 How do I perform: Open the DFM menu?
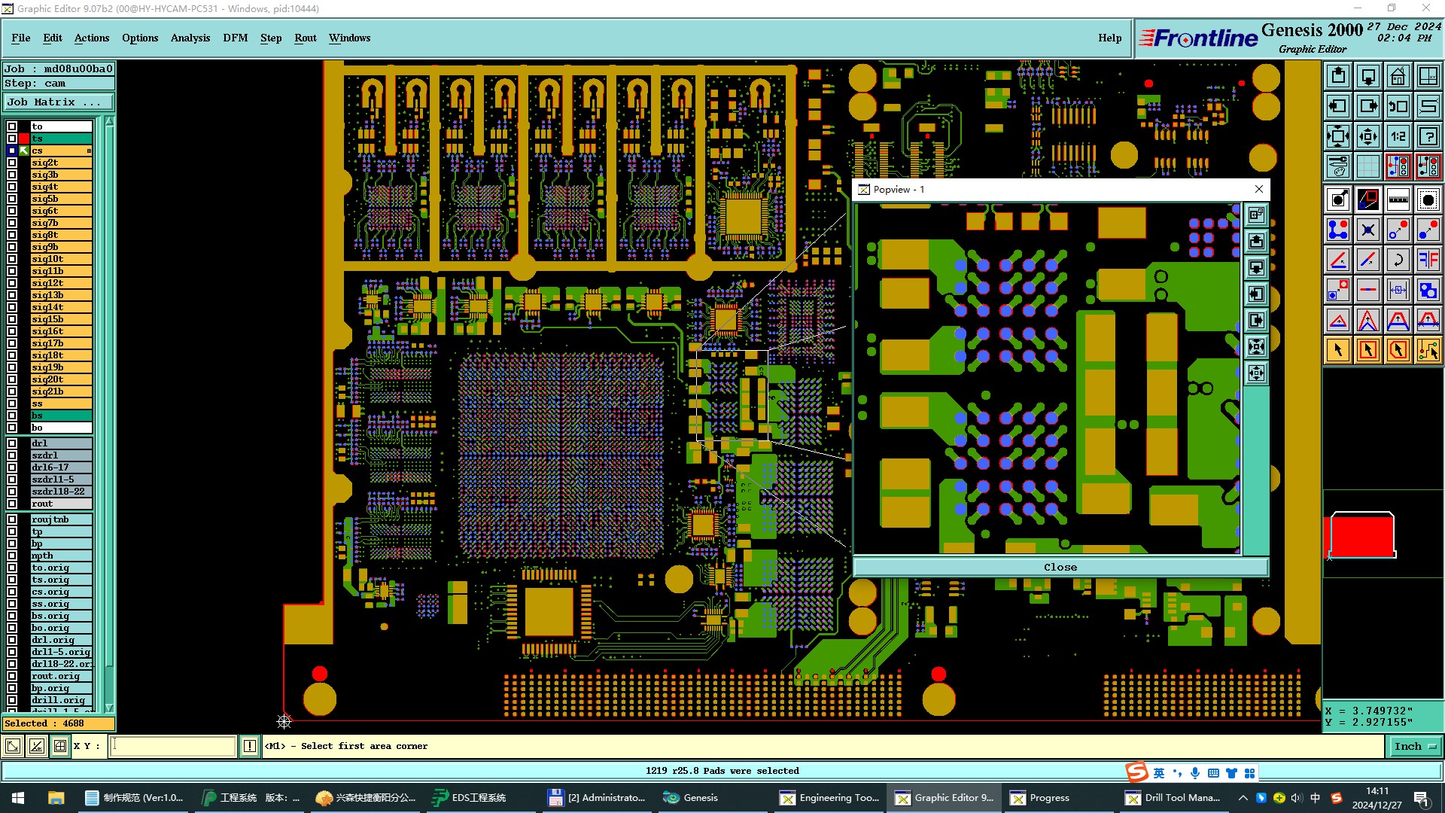[235, 38]
